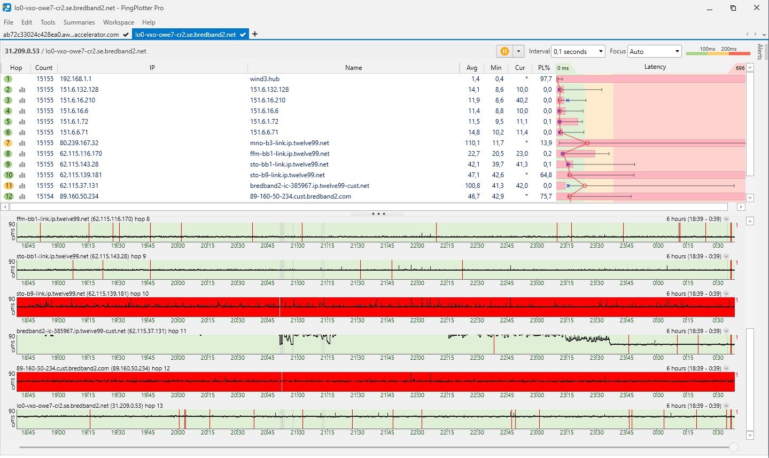Click the add new tab plus icon
The image size is (769, 458).
click(255, 34)
